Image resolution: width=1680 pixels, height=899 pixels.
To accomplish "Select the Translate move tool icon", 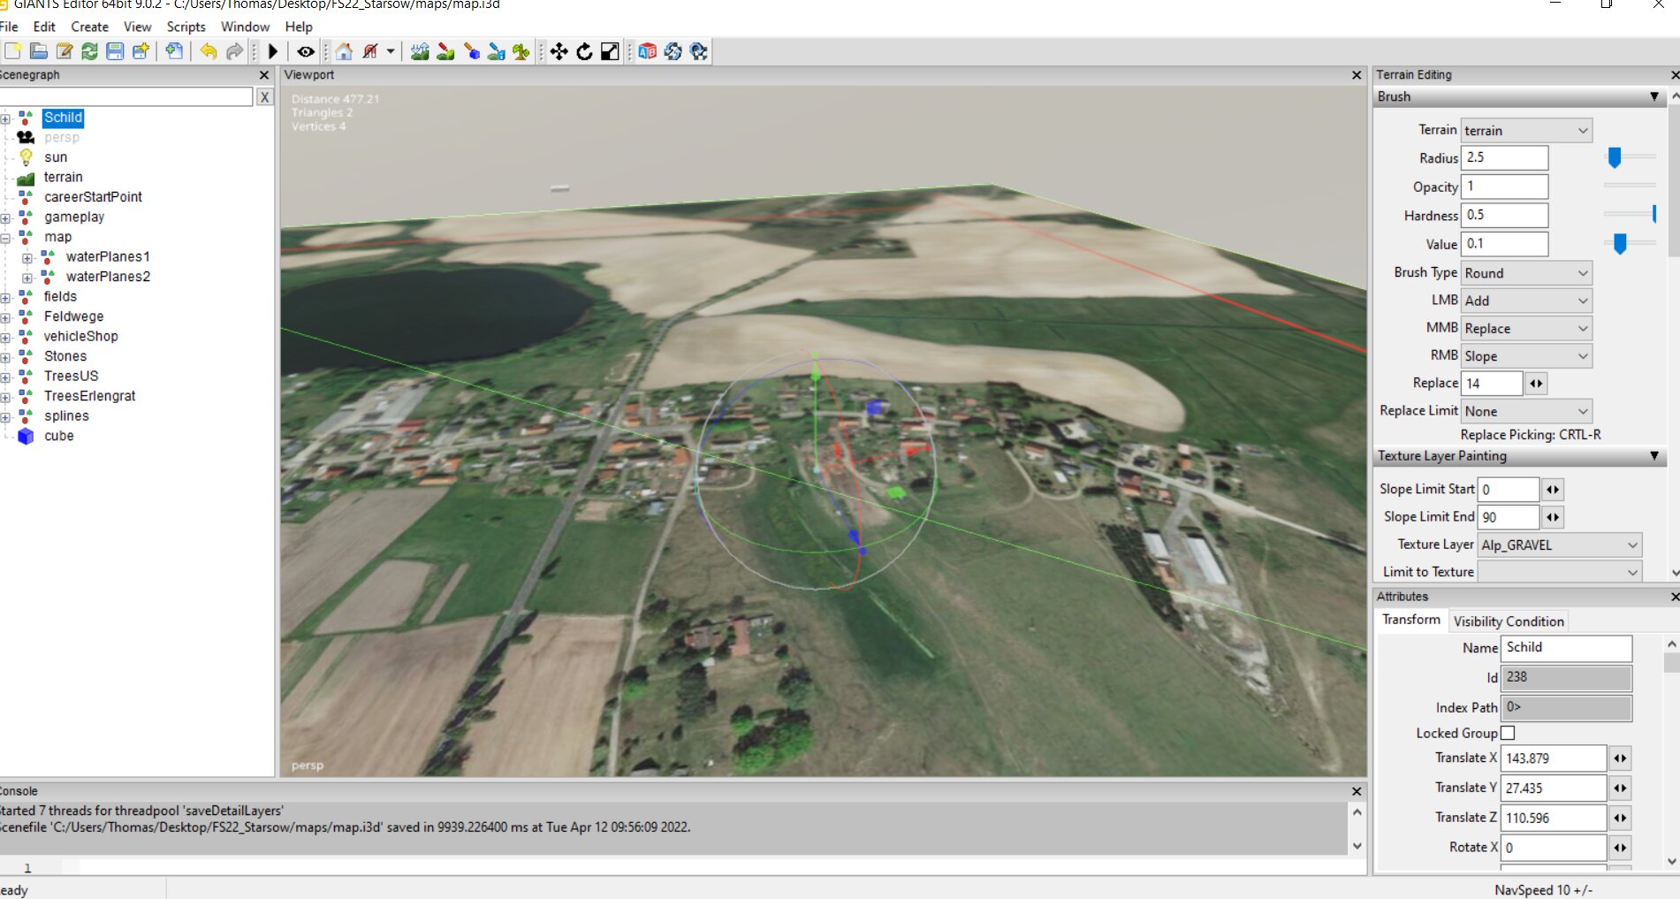I will tap(559, 52).
